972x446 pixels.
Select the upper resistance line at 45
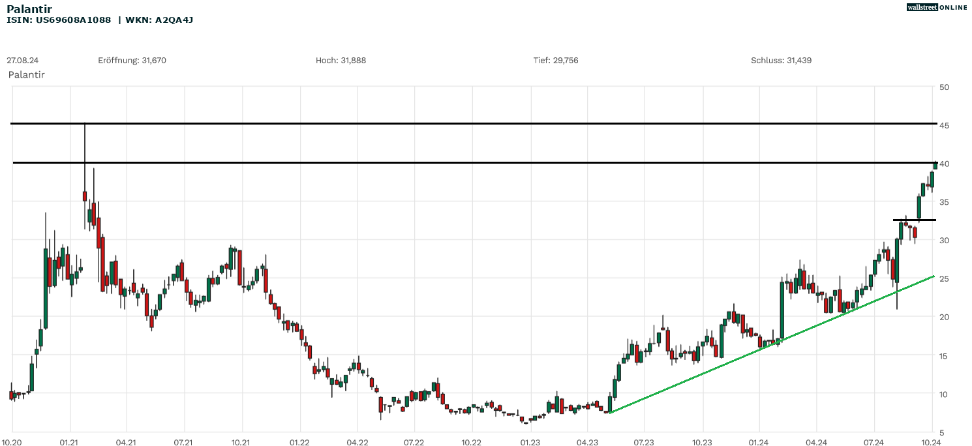457,123
